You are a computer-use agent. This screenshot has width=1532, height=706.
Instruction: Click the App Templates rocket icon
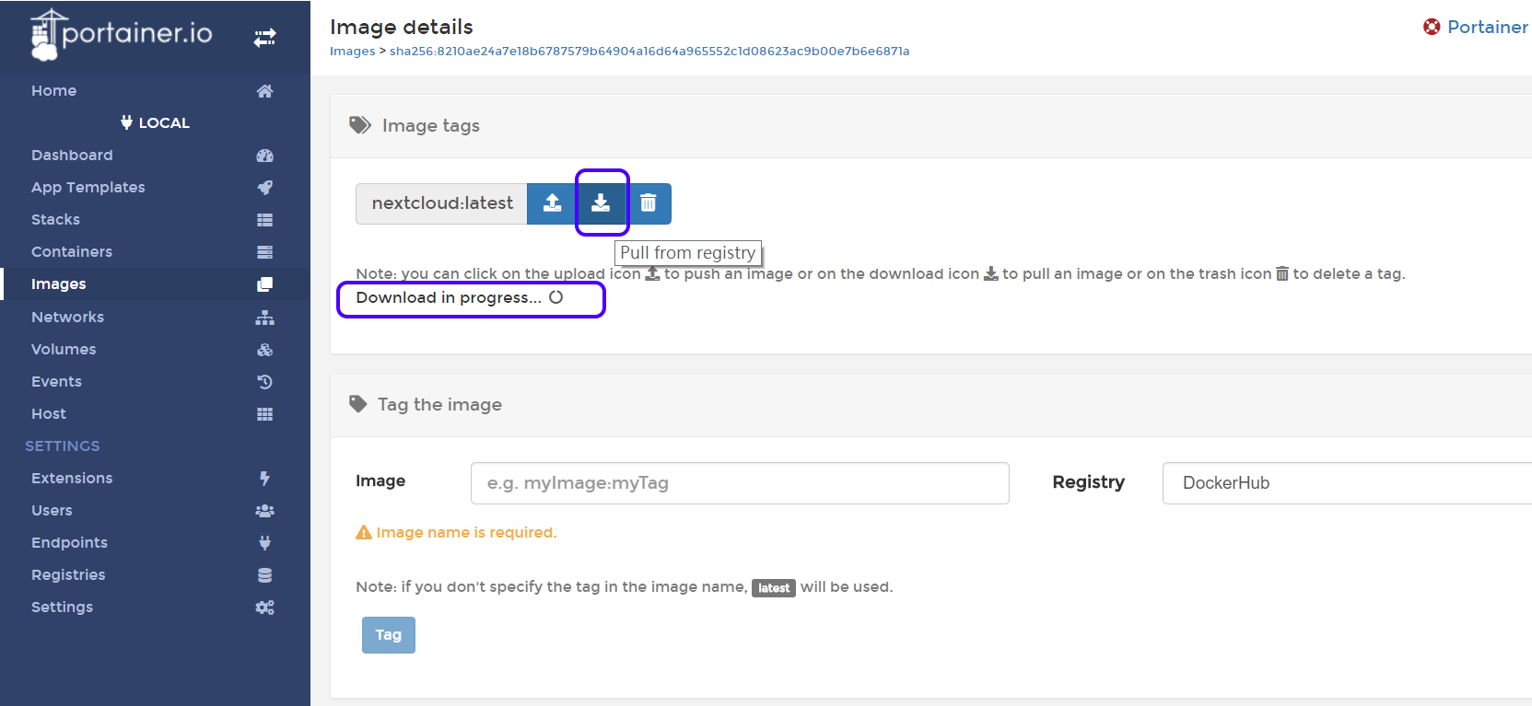[264, 188]
